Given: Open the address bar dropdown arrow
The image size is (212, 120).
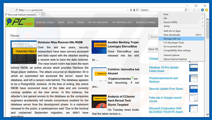Looking at the screenshot, I should click(127, 10).
